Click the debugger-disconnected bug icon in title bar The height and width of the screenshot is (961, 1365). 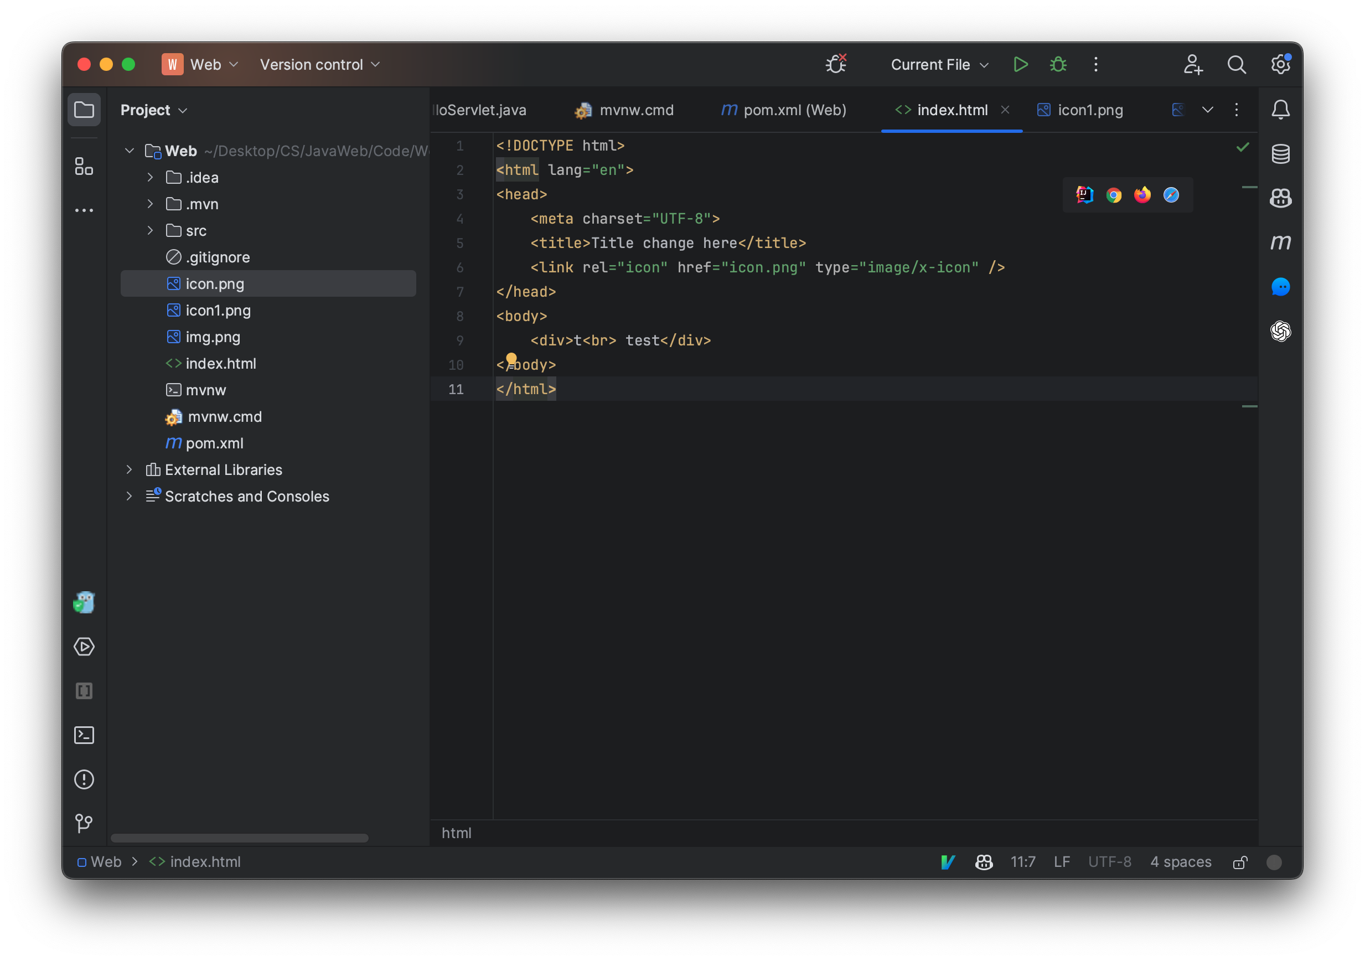pyautogui.click(x=836, y=63)
